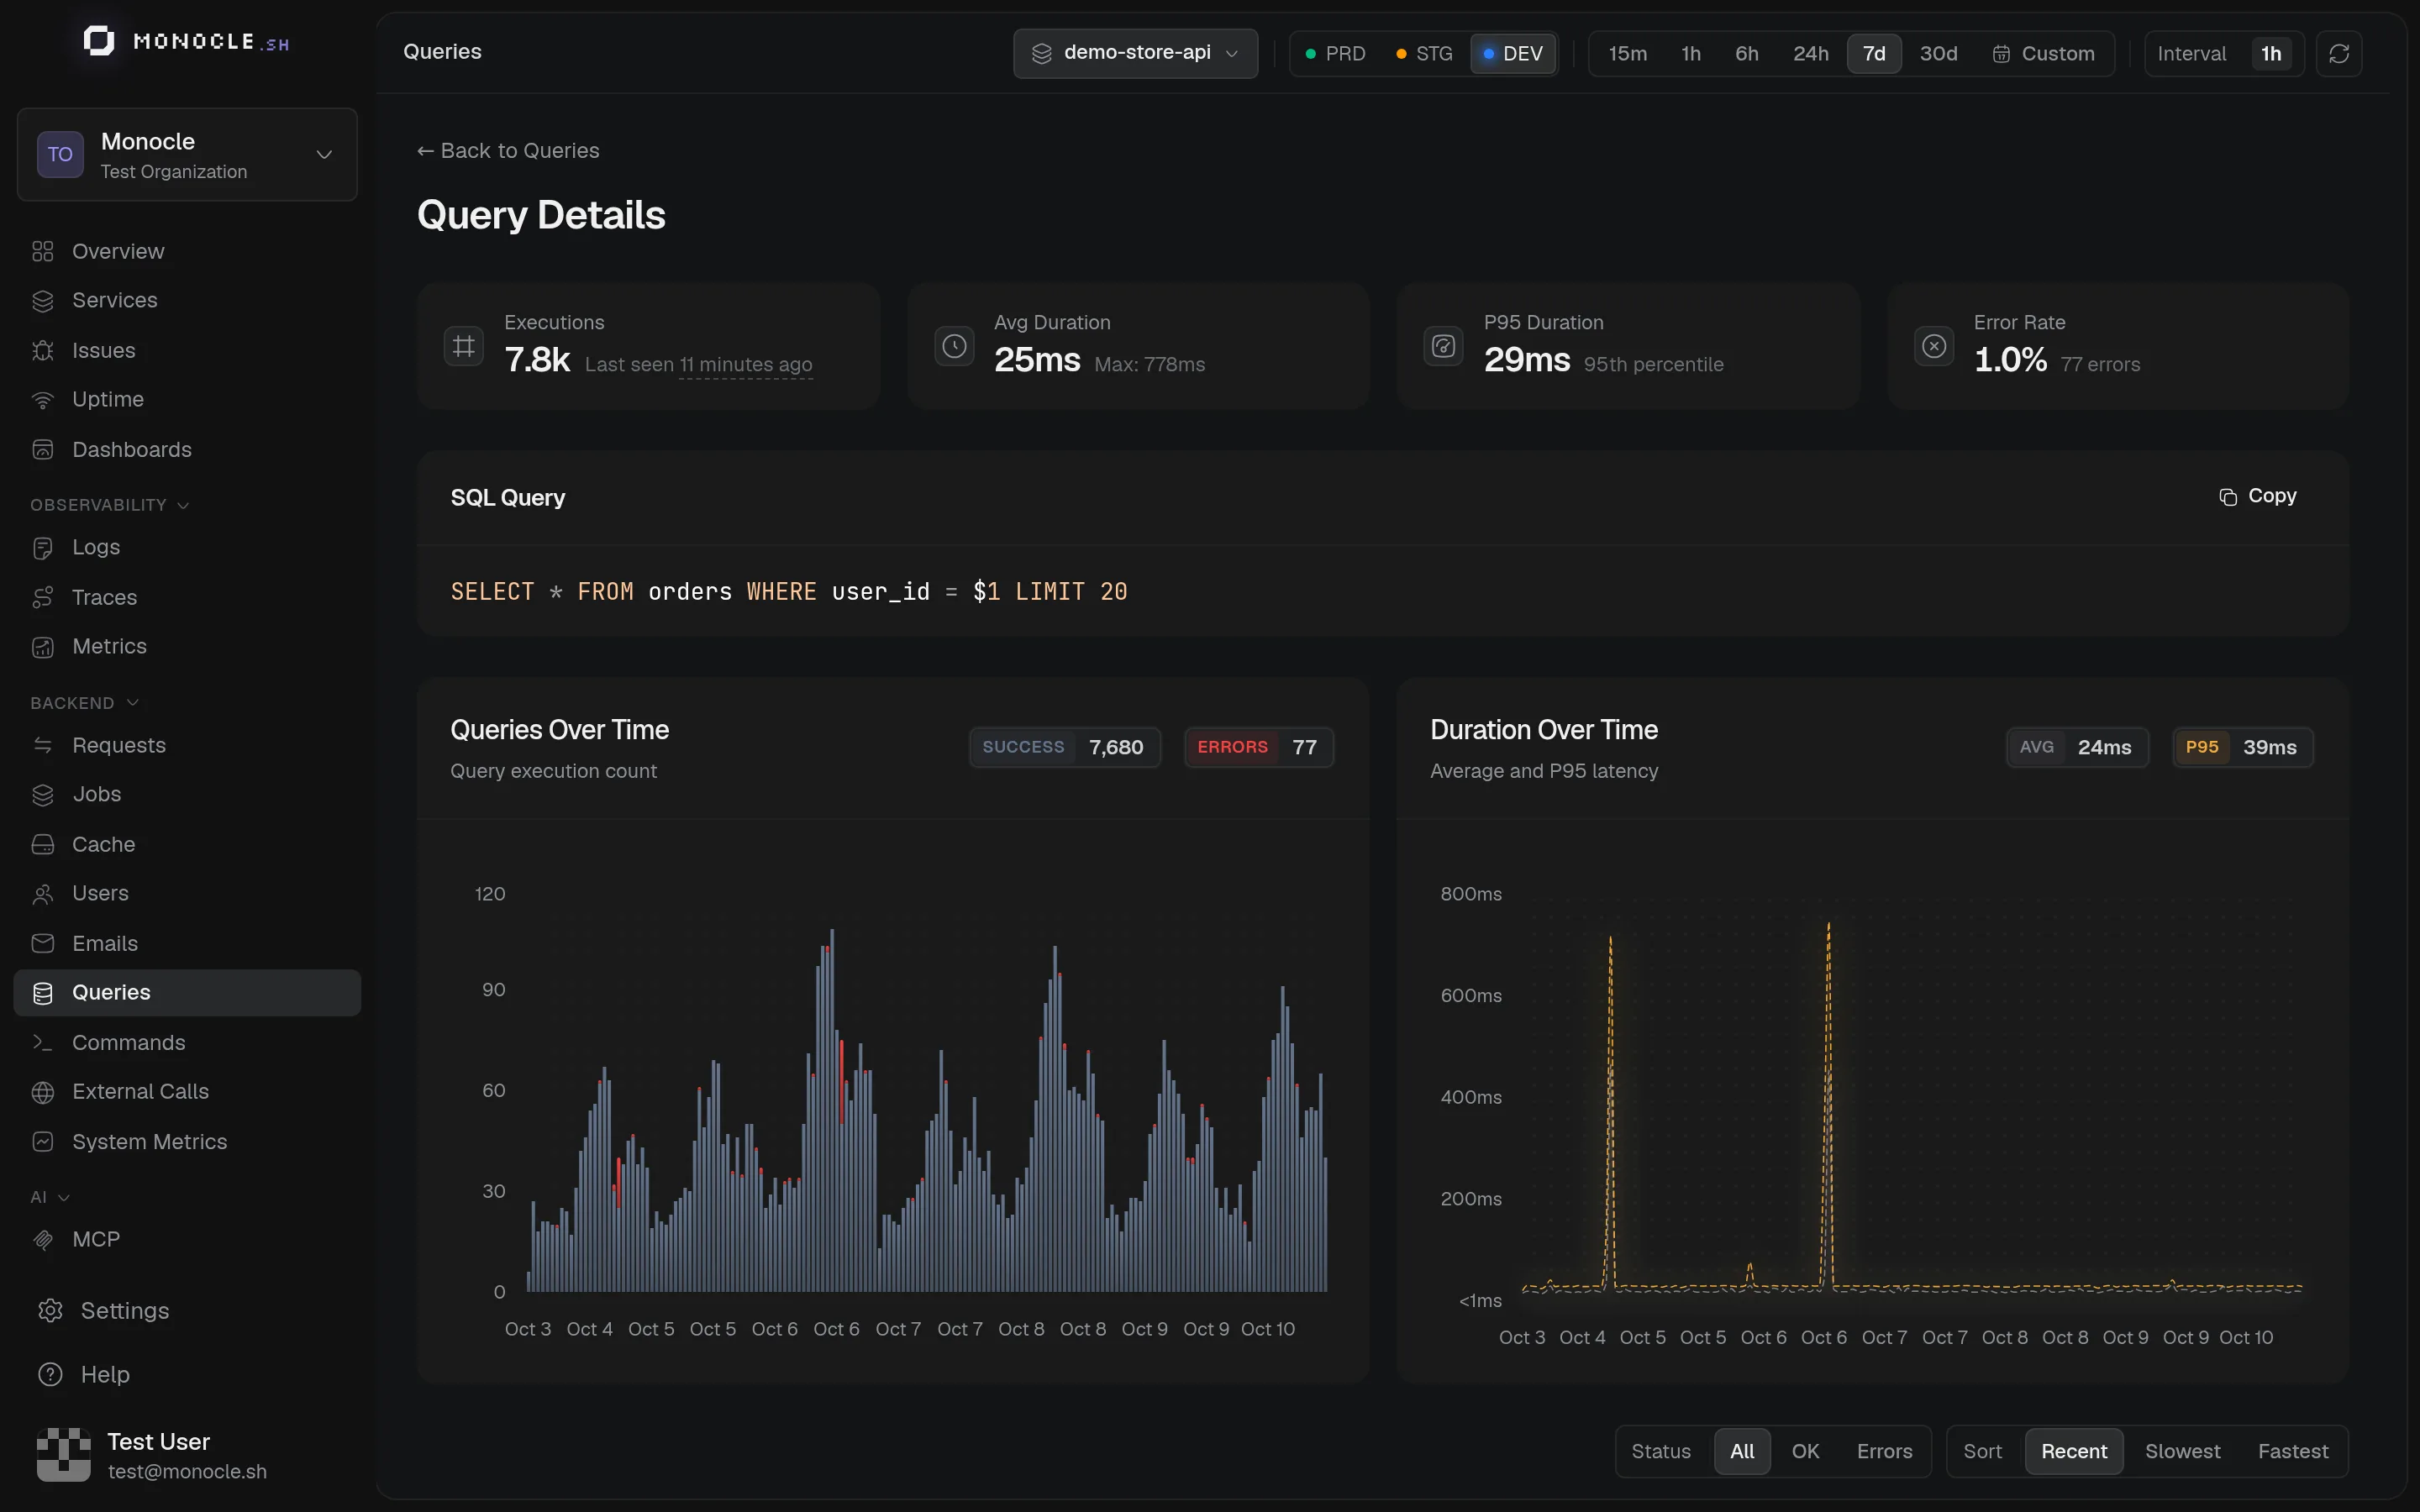2420x1512 pixels.
Task: Copy the SQL query
Action: (x=2258, y=496)
